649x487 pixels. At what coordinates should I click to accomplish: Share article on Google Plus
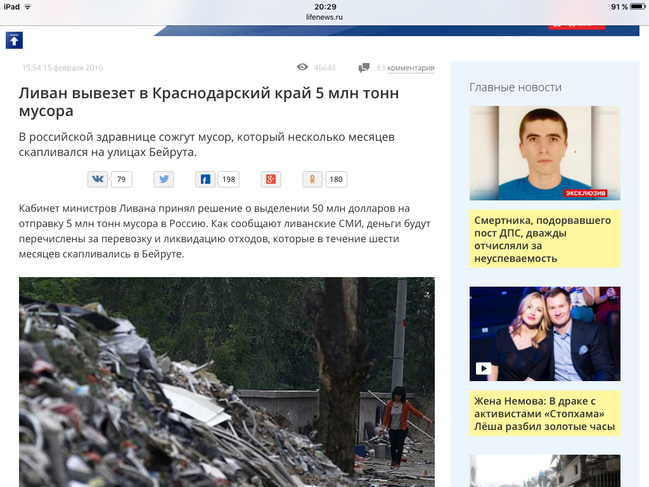point(271,179)
